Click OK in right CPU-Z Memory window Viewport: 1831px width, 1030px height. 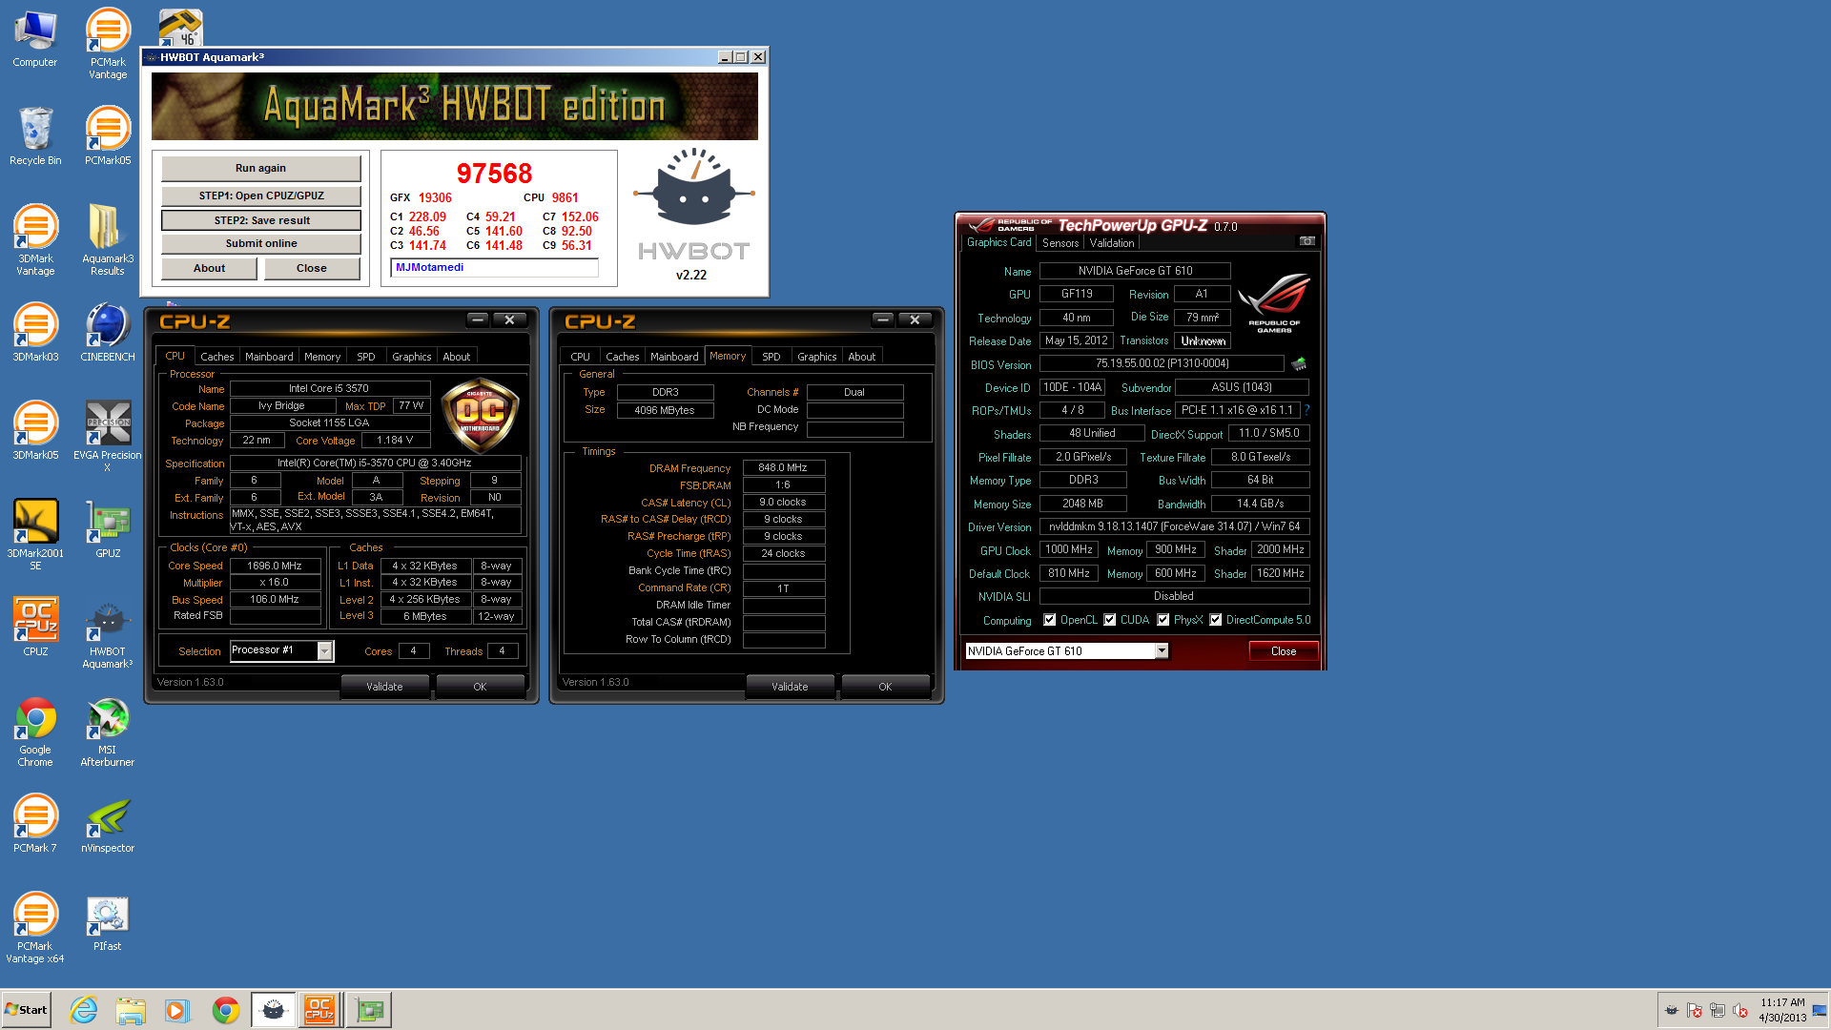click(885, 687)
